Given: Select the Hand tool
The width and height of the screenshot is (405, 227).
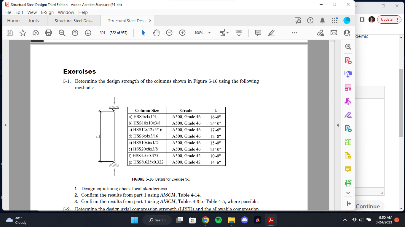Looking at the screenshot, I should 156,33.
